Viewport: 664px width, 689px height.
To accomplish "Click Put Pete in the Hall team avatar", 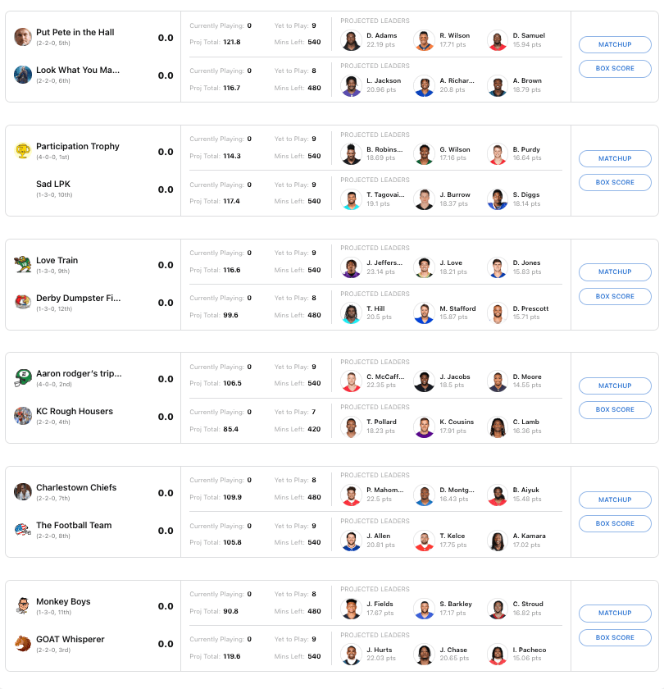I will pos(23,37).
